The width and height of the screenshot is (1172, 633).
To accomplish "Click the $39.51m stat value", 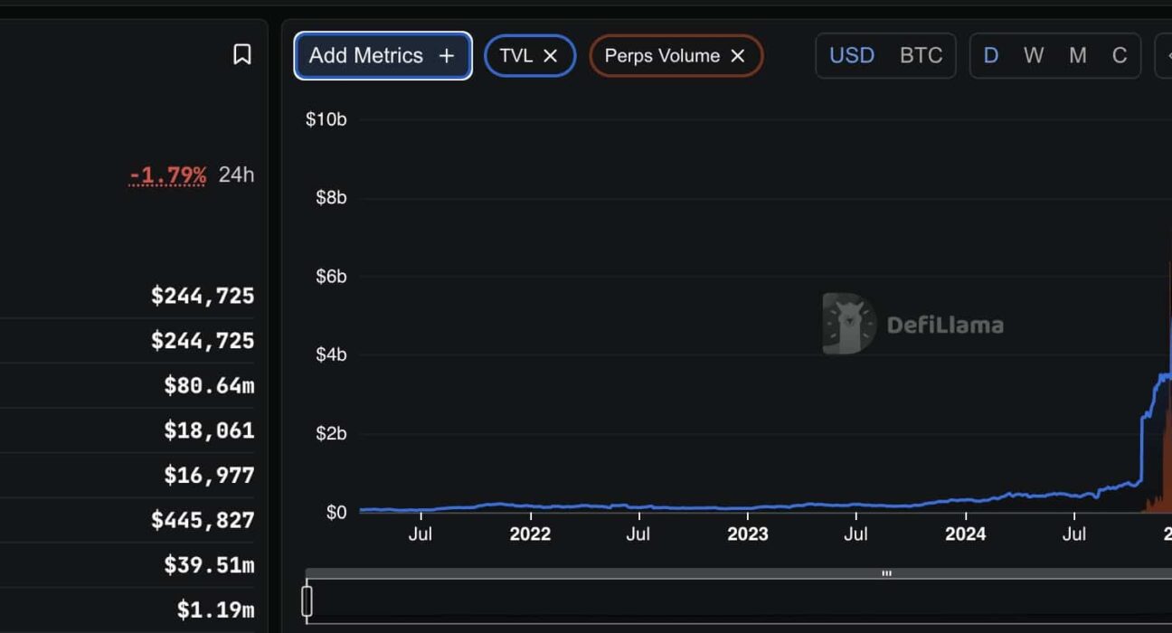I will tap(209, 565).
